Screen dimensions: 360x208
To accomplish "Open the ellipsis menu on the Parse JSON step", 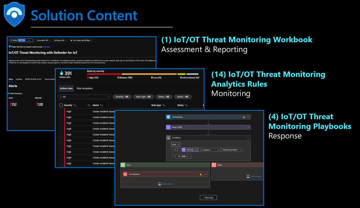I will 248,127.
